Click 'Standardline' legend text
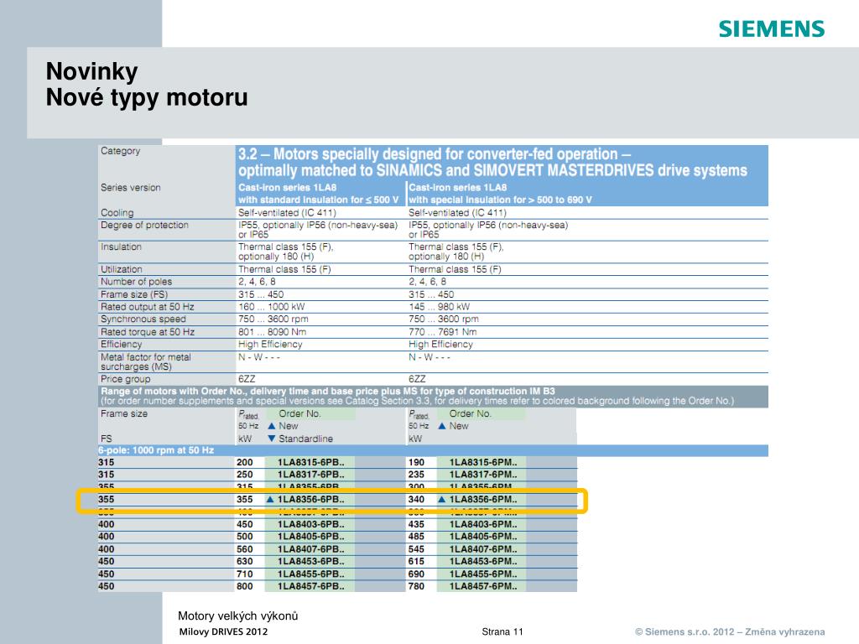This screenshot has width=859, height=644. click(x=305, y=439)
